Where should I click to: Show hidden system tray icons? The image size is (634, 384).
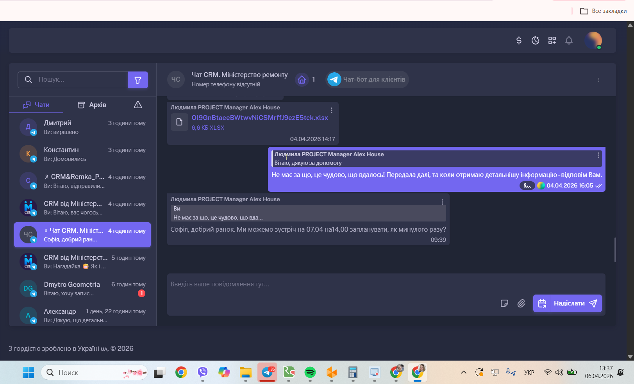point(464,372)
